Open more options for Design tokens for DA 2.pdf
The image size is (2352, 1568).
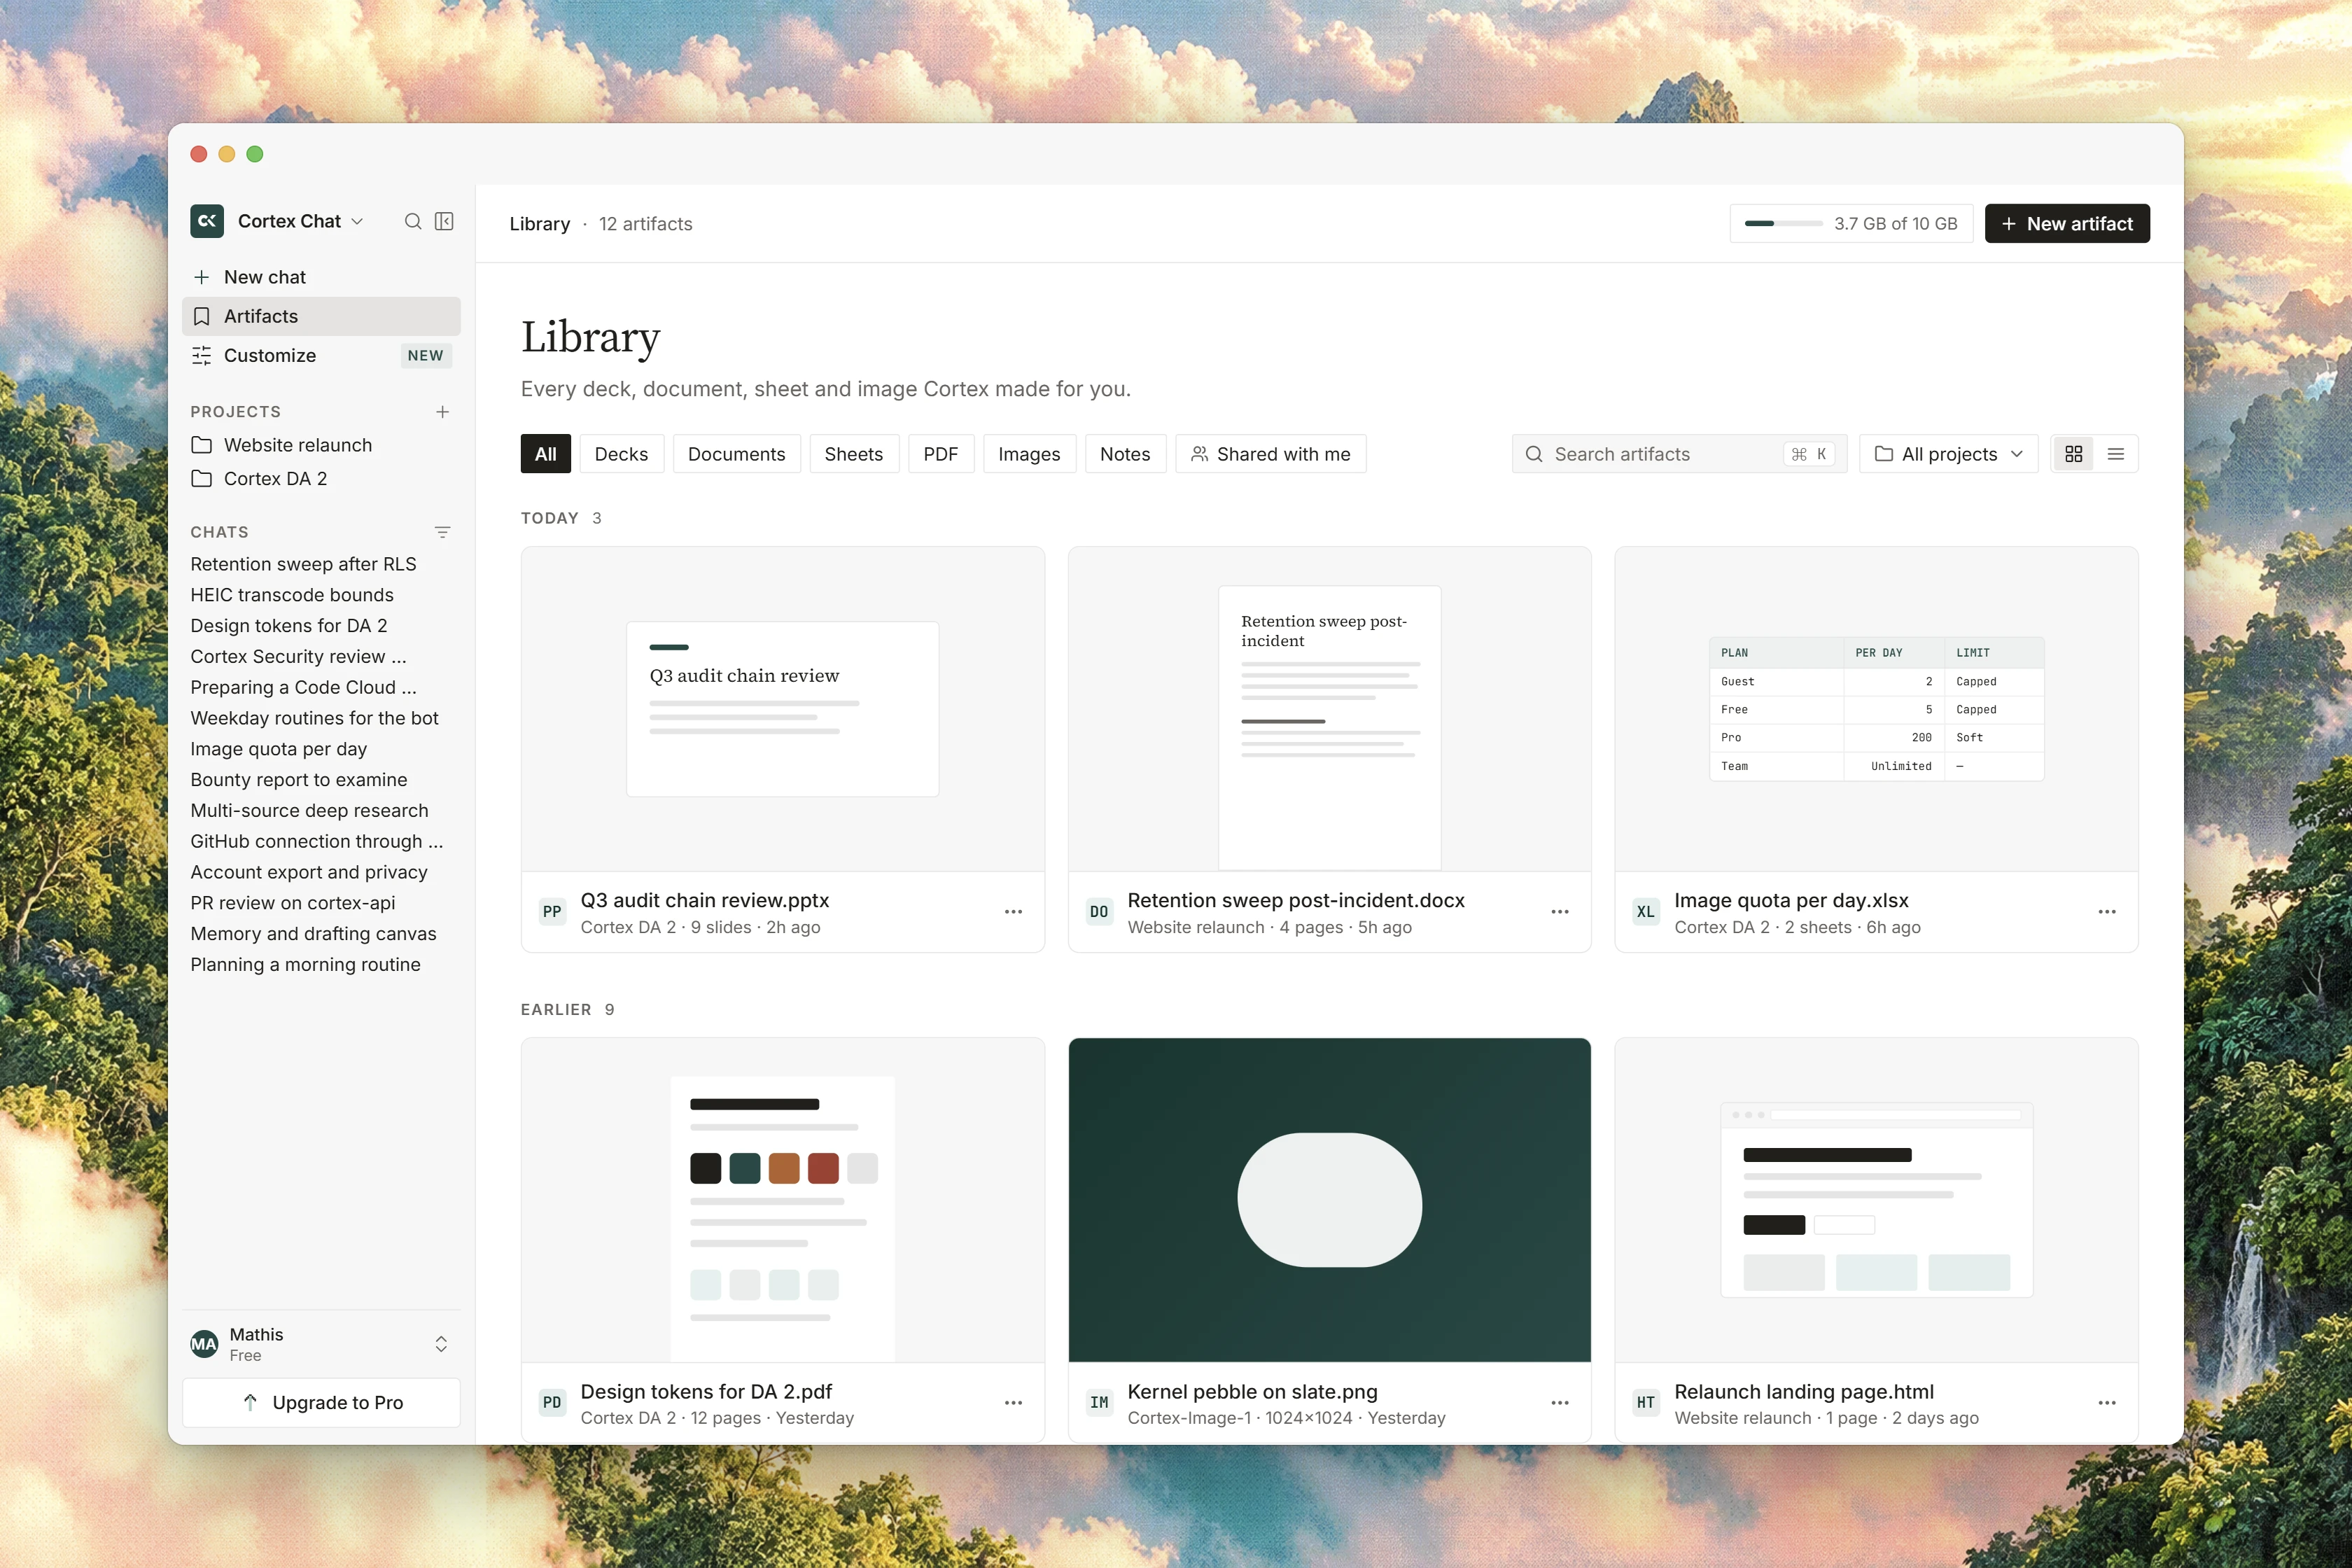1013,1403
